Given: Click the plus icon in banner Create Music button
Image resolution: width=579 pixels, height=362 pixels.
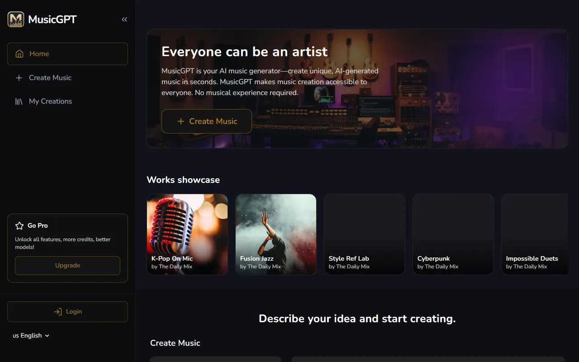Looking at the screenshot, I should coord(181,121).
